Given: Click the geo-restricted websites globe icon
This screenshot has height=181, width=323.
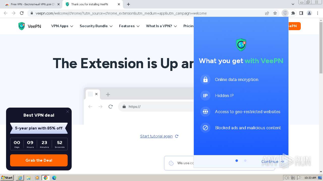Looking at the screenshot, I should (x=205, y=112).
